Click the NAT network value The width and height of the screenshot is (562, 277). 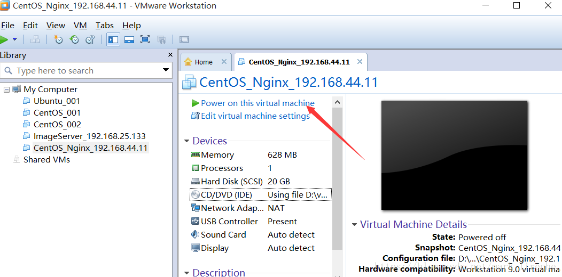(276, 208)
